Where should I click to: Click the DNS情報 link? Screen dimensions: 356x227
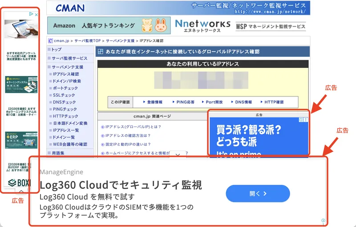pyautogui.click(x=243, y=102)
